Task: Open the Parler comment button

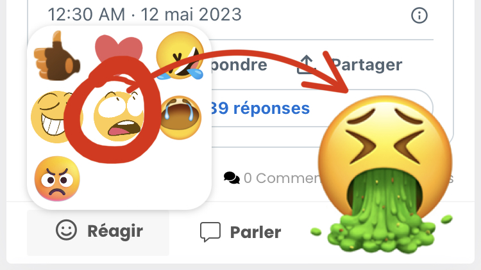Action: [x=240, y=232]
